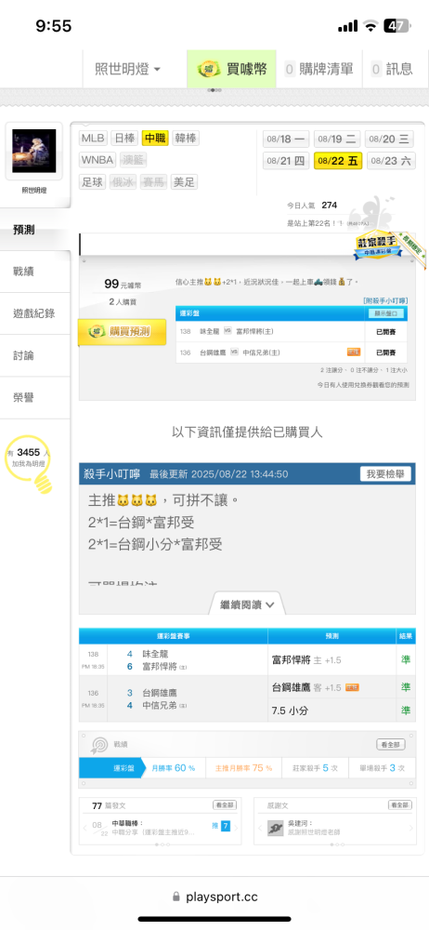
Task: Click the 顯示盤口 button
Action: tap(385, 313)
